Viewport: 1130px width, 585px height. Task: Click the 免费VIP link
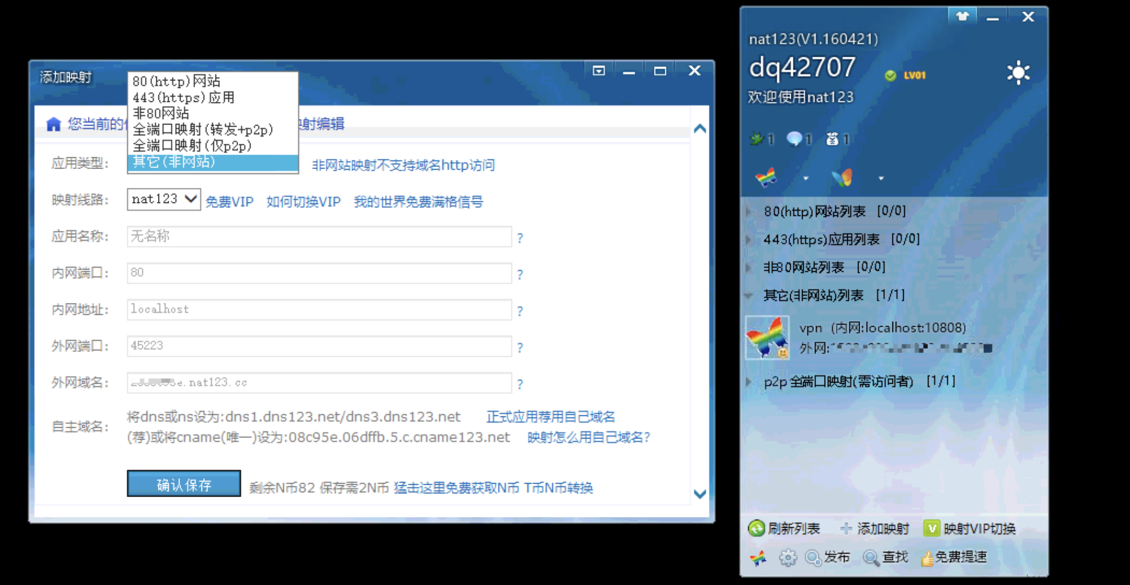coord(229,202)
